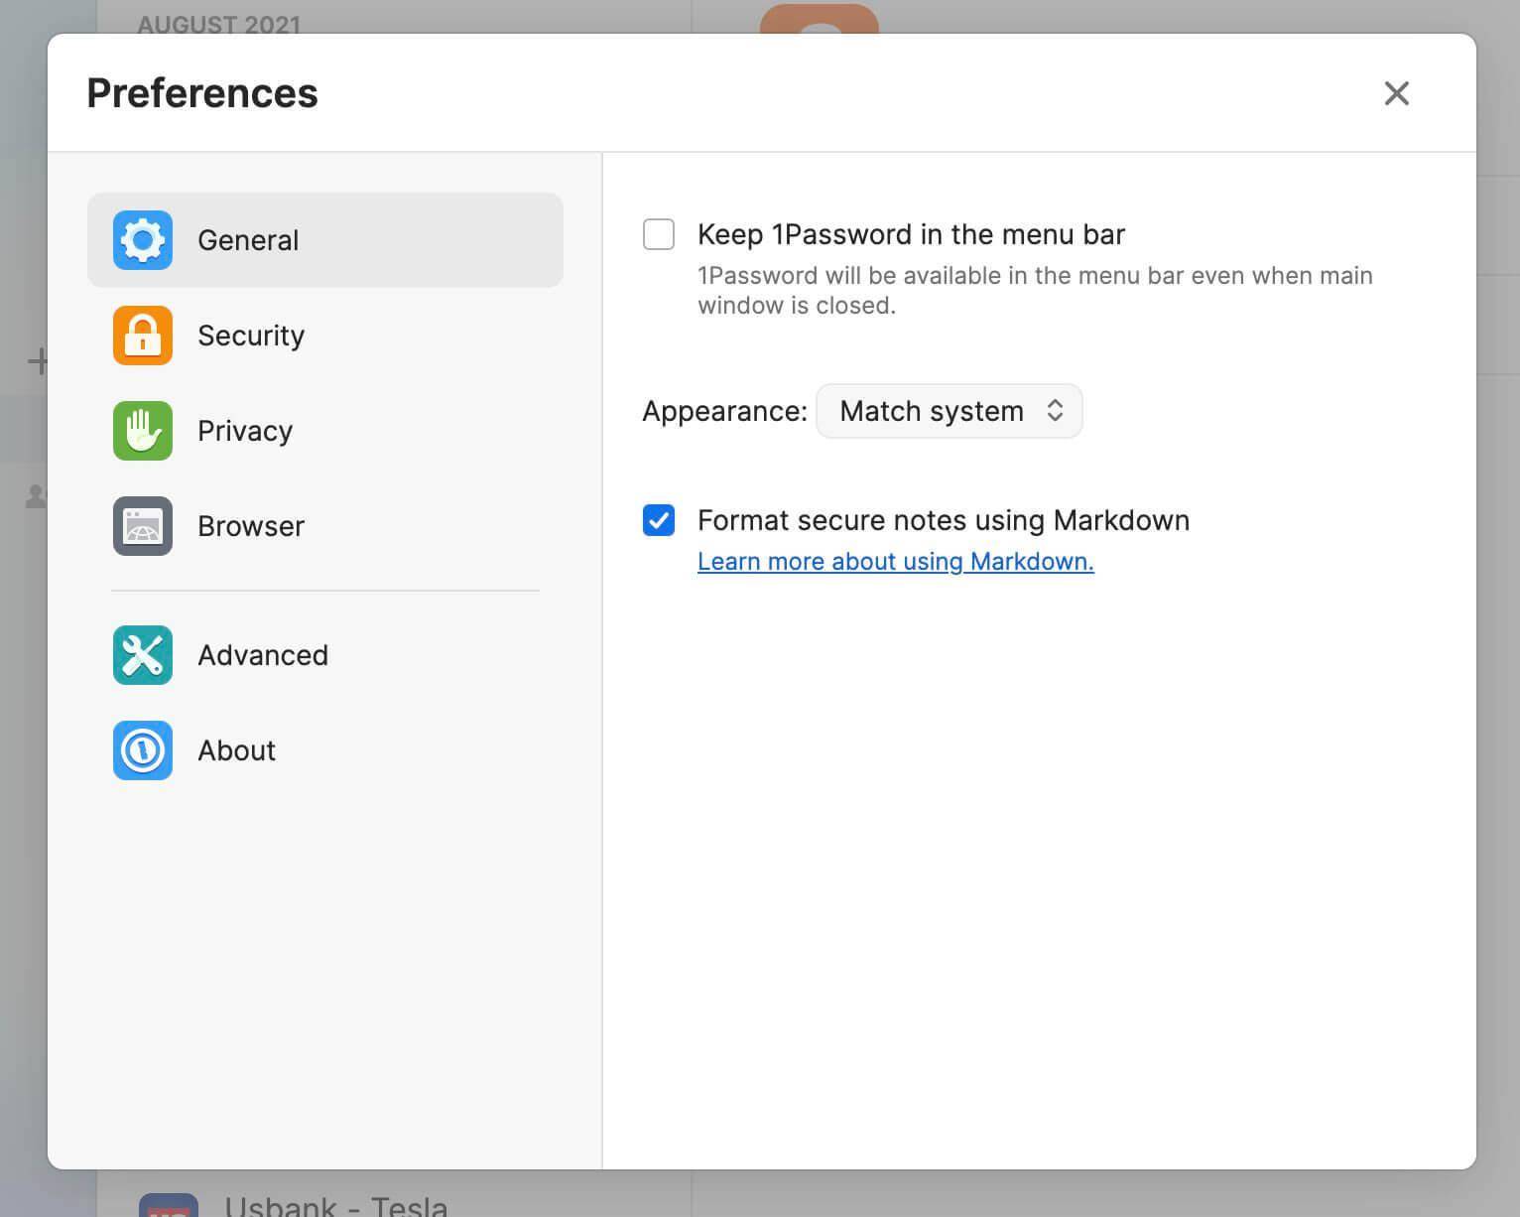Image resolution: width=1520 pixels, height=1217 pixels.
Task: Enable Keep 1Password in the menu bar
Action: click(659, 234)
